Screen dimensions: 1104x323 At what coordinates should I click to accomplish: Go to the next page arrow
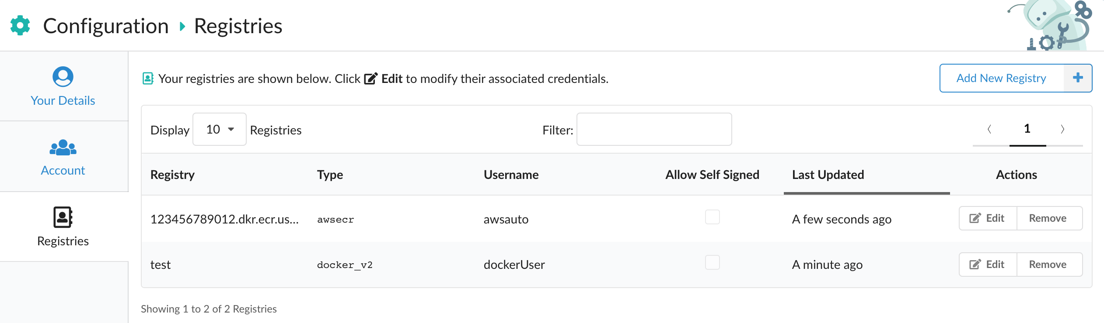(1062, 129)
